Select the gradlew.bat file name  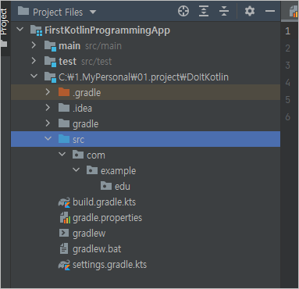tap(97, 249)
